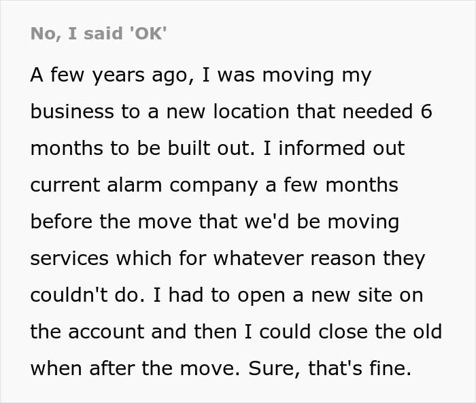The height and width of the screenshot is (403, 476).
Task: Click the words 'months to be built out'
Action: click(x=142, y=148)
